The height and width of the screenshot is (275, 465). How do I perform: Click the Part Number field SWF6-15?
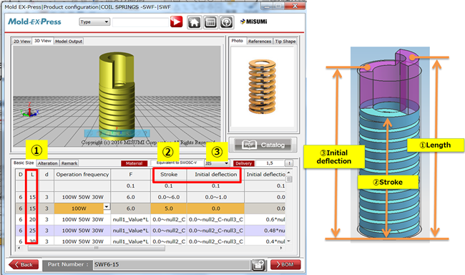click(x=172, y=264)
